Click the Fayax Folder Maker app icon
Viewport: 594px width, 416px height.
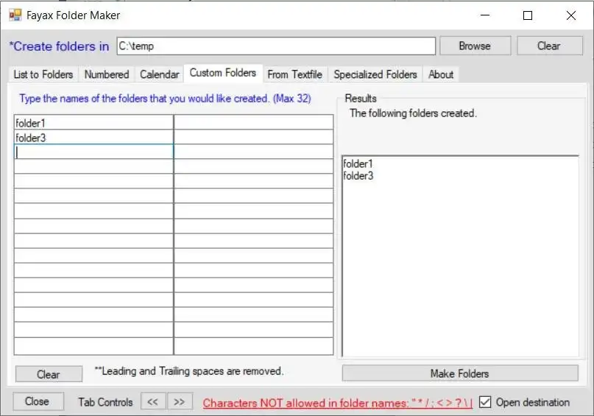pyautogui.click(x=15, y=15)
